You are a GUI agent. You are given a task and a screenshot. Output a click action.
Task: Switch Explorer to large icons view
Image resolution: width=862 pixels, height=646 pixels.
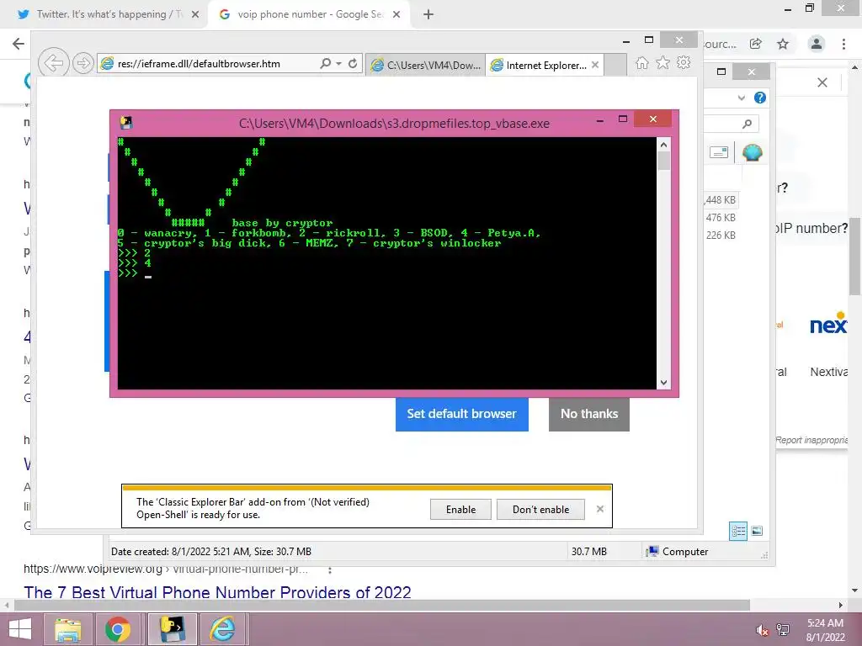[x=757, y=531]
